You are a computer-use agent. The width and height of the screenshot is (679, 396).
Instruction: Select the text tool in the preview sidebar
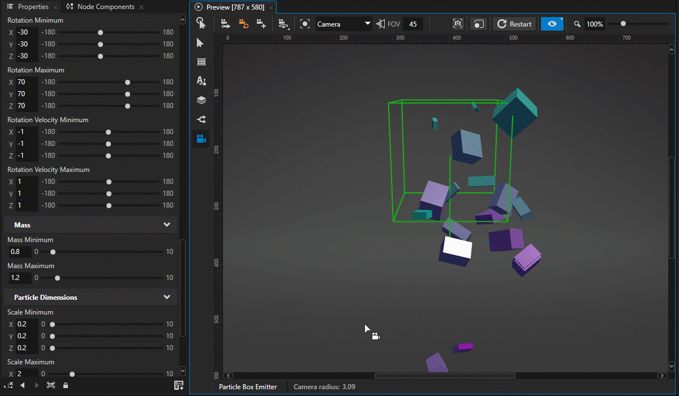[x=201, y=80]
